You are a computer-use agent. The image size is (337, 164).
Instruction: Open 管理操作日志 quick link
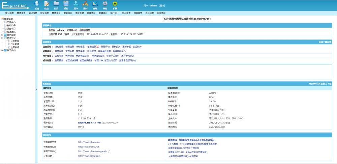tap(98, 56)
